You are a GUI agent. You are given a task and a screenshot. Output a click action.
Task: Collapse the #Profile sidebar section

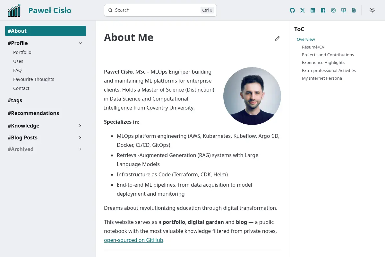80,43
